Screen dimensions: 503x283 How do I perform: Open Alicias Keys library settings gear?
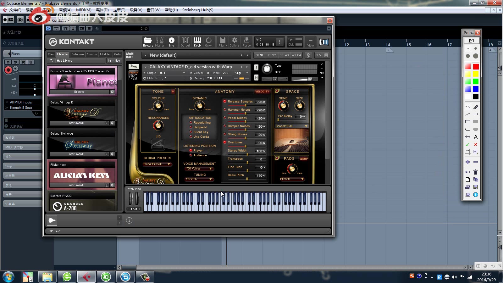[x=112, y=185]
